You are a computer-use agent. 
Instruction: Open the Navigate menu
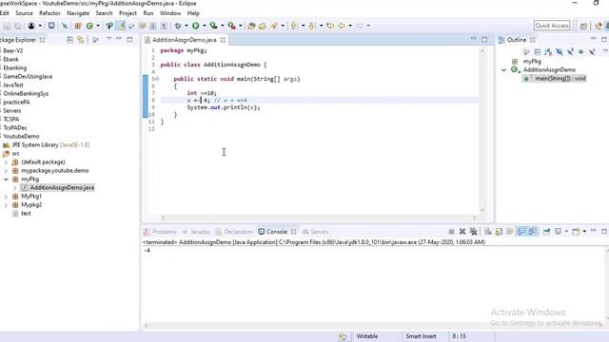click(78, 13)
